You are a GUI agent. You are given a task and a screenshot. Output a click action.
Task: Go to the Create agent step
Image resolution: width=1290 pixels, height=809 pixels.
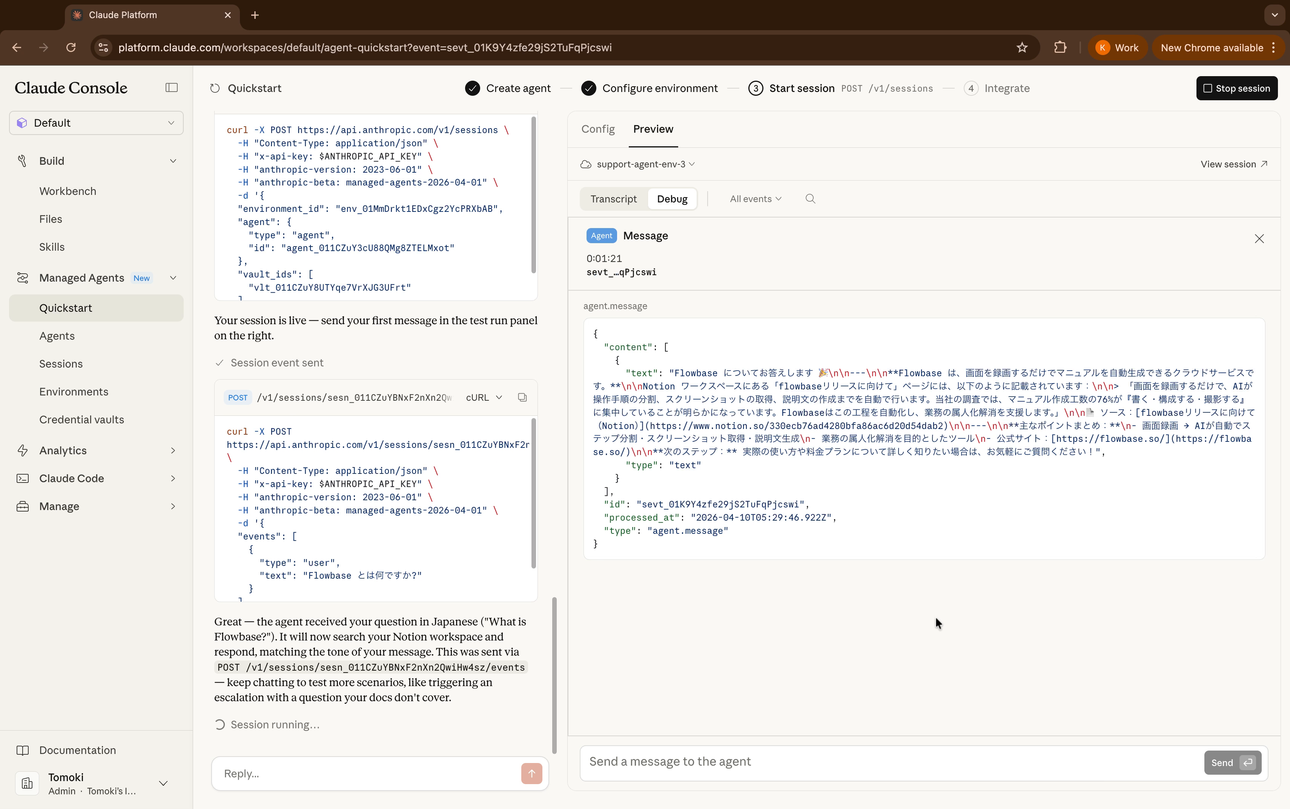click(x=507, y=88)
